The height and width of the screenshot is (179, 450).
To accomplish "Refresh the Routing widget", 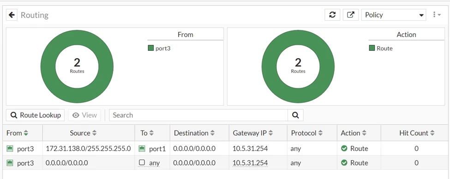I will tap(332, 15).
